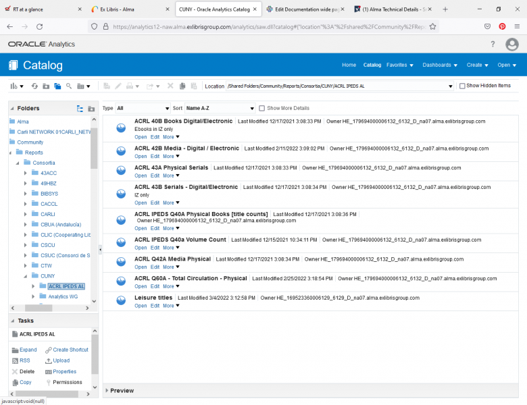This screenshot has height=405, width=527.
Task: Open catalog search magnifier
Action: pos(69,86)
